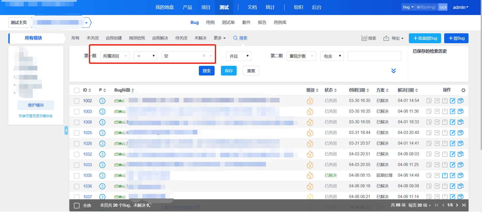
Task: Click the +提Bug button
Action: 456,38
